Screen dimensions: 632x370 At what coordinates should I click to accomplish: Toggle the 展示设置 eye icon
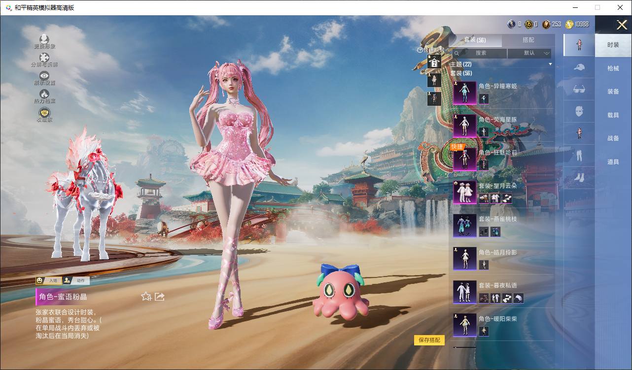[44, 76]
